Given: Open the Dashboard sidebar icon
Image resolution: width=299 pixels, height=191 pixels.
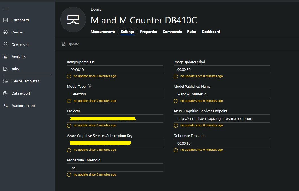Looking at the screenshot, I should pyautogui.click(x=5, y=20).
